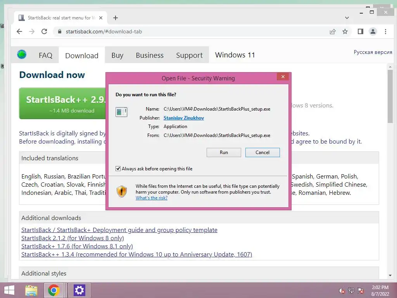Open the Windows Start button
Image resolution: width=397 pixels, height=298 pixels.
pyautogui.click(x=9, y=290)
